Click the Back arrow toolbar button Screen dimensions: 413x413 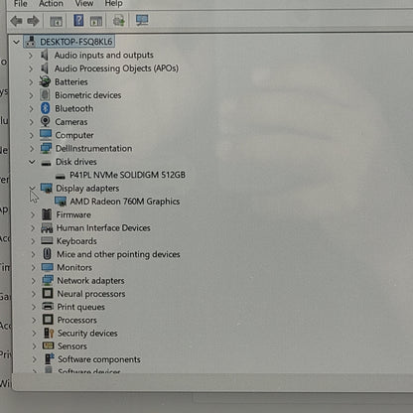tap(16, 22)
